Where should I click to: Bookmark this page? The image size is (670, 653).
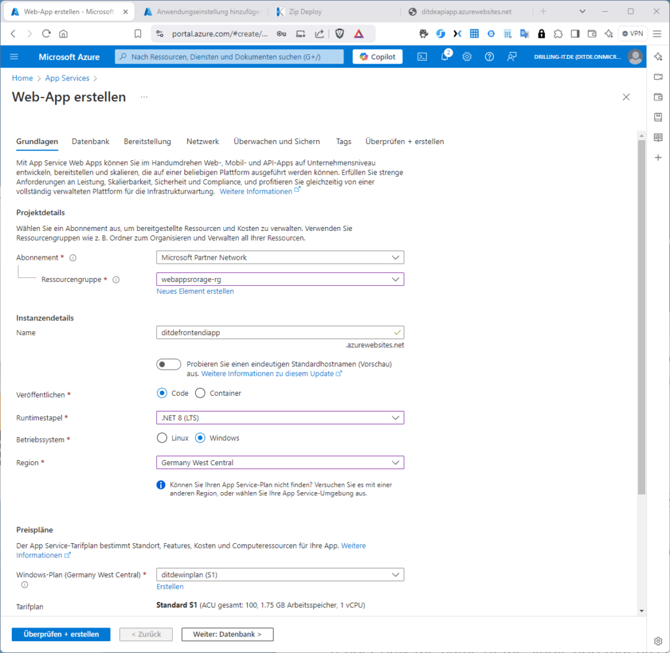[137, 34]
